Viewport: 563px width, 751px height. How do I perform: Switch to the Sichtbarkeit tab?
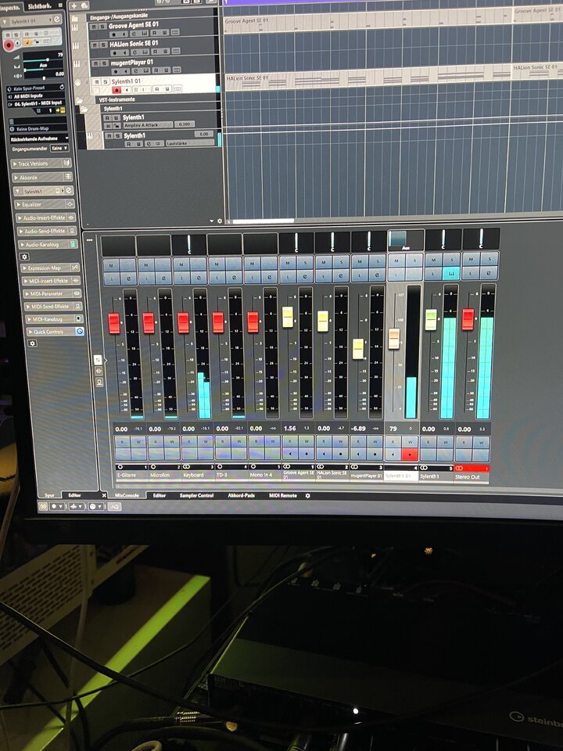pos(39,6)
